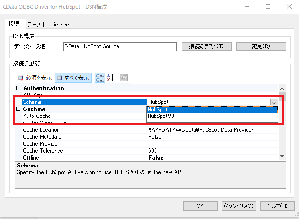The width and height of the screenshot is (299, 219).
Task: Choose HubSpot in the dropdown list
Action: tap(212, 109)
